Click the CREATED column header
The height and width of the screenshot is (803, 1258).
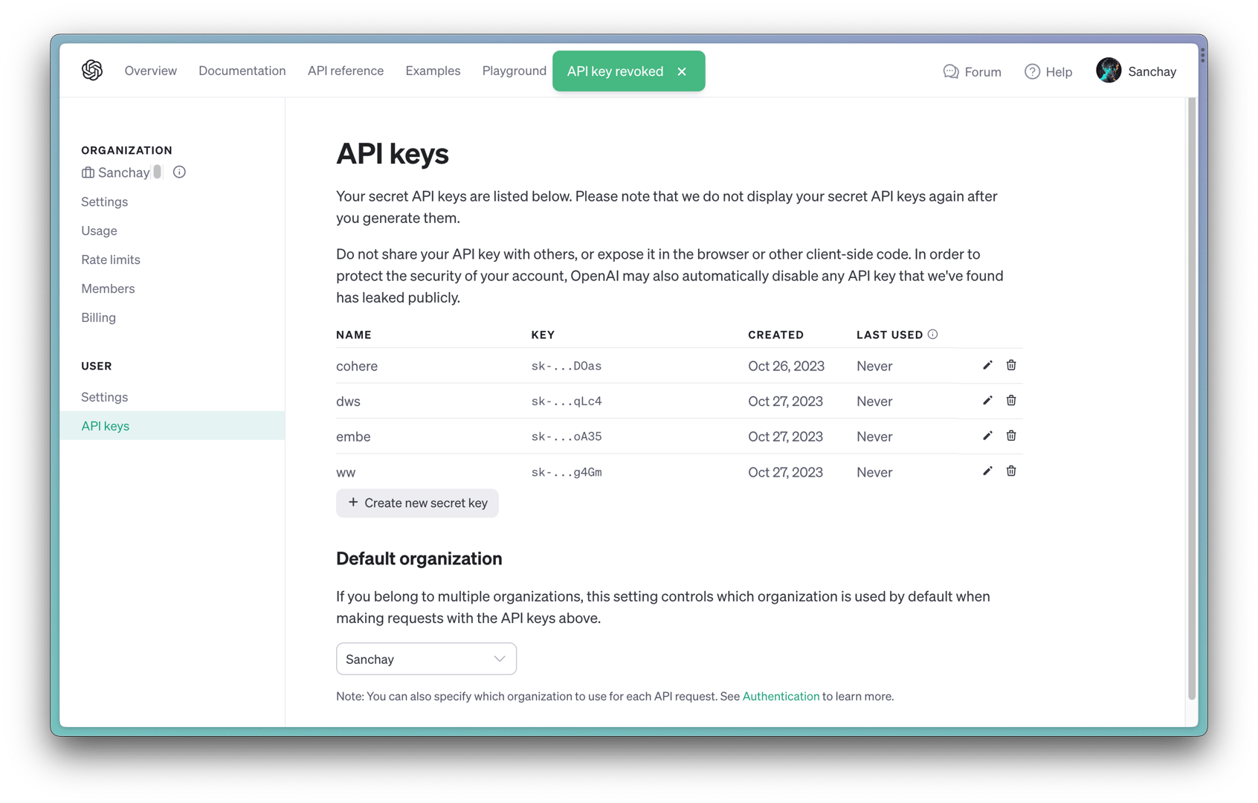(x=776, y=335)
